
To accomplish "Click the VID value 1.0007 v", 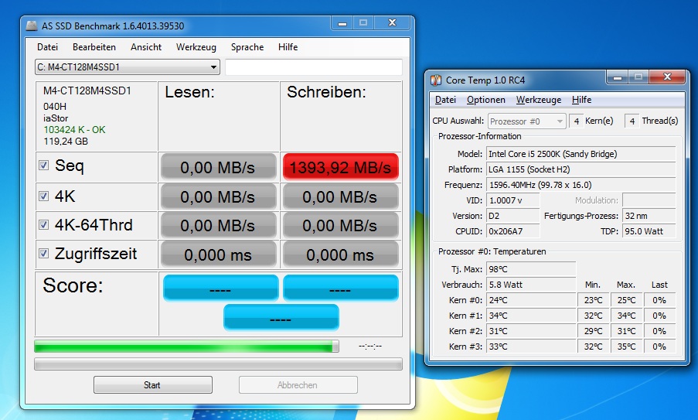I will point(512,200).
